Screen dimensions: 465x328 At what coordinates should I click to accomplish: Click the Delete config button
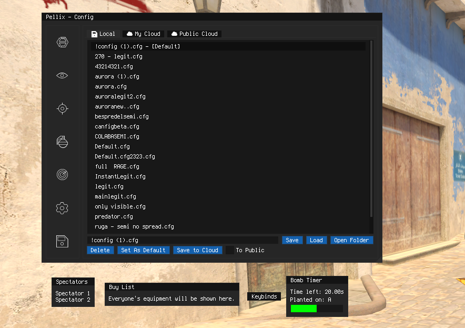point(100,250)
